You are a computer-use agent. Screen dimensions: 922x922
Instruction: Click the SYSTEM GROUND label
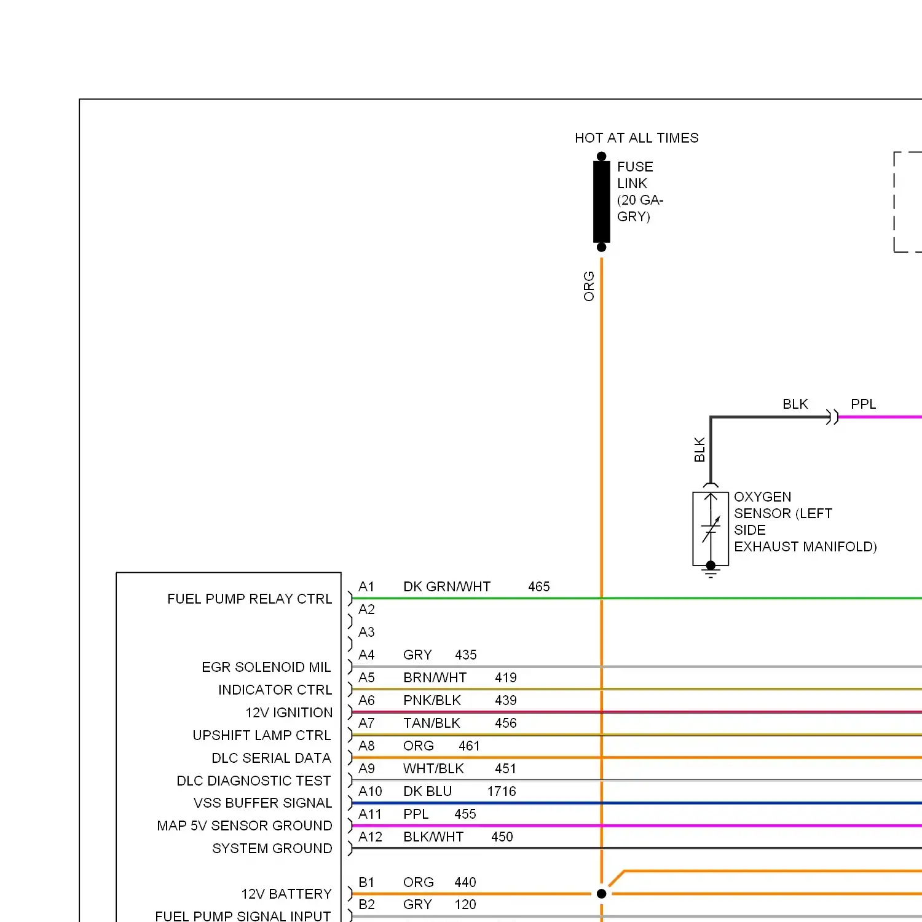pos(272,848)
